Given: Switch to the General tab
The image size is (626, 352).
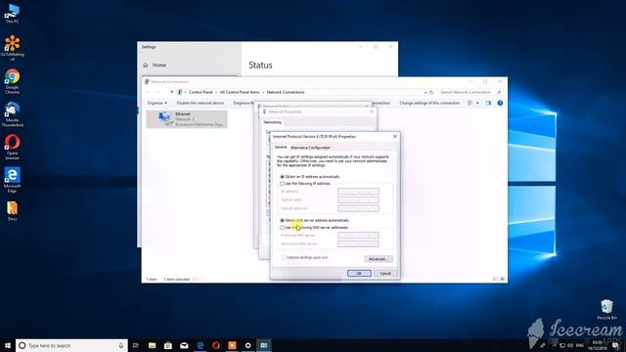Looking at the screenshot, I should tap(281, 148).
